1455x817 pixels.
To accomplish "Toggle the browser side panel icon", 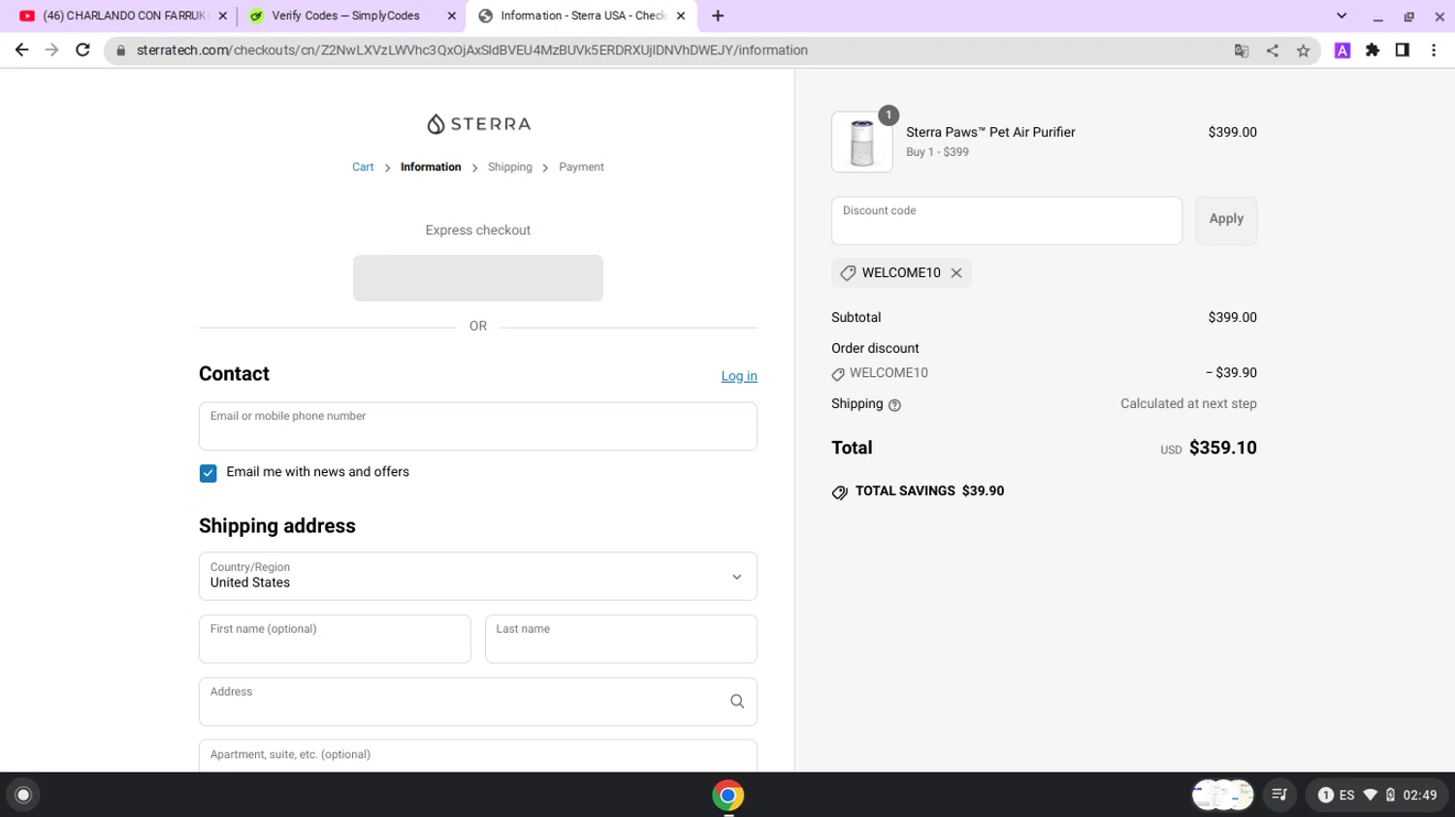I will pyautogui.click(x=1403, y=50).
